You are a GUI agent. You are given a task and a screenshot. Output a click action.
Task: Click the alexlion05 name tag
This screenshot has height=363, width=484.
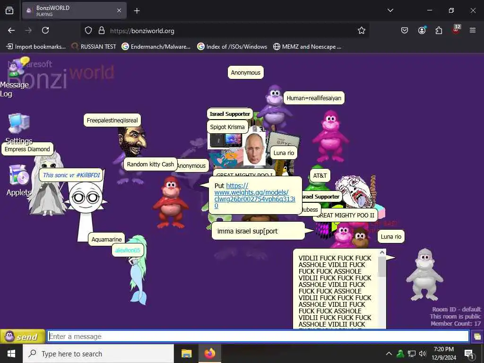(128, 251)
